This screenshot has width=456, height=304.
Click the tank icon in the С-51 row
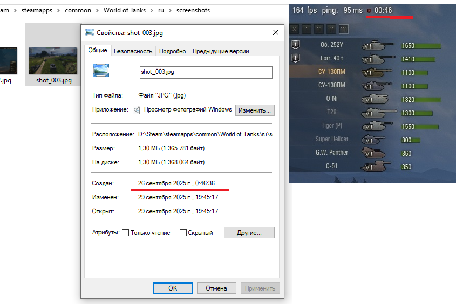376,167
